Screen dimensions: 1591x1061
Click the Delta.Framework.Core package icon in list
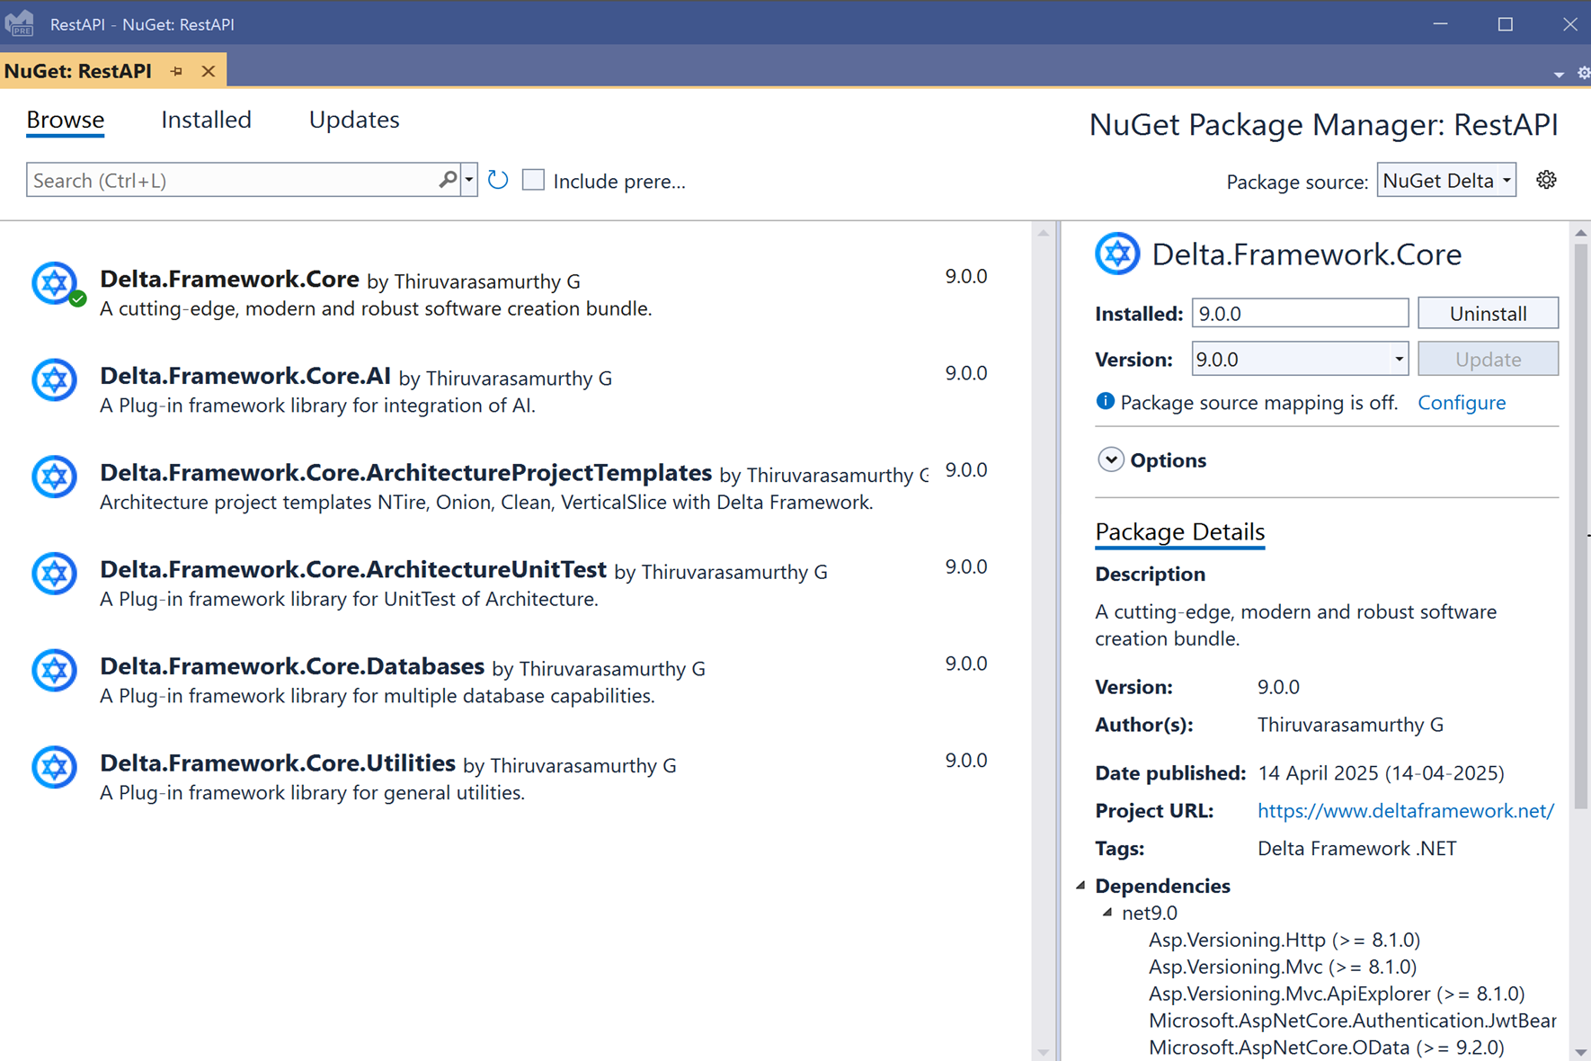tap(55, 283)
